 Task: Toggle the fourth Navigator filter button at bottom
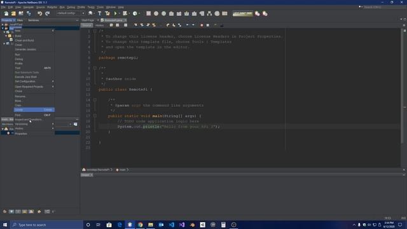(x=24, y=212)
